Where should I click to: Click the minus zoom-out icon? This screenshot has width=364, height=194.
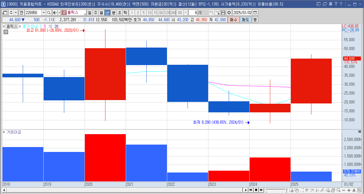click(x=344, y=190)
